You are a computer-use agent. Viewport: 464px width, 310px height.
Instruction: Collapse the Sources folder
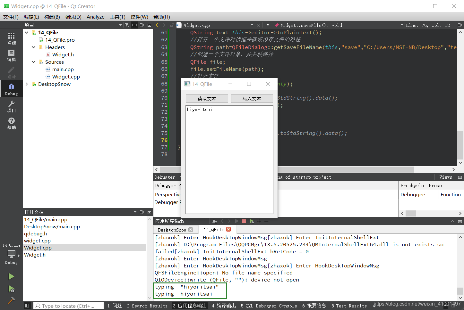point(33,62)
